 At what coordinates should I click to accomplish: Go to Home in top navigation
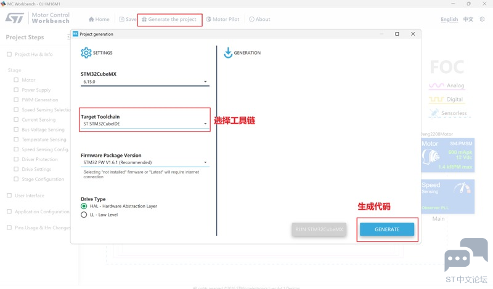pyautogui.click(x=99, y=19)
